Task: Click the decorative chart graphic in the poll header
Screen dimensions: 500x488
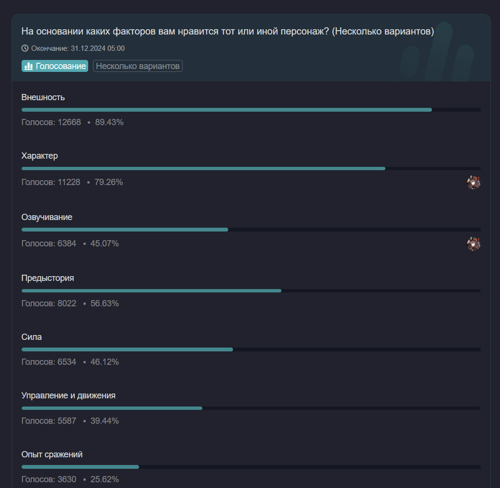Action: 436,53
